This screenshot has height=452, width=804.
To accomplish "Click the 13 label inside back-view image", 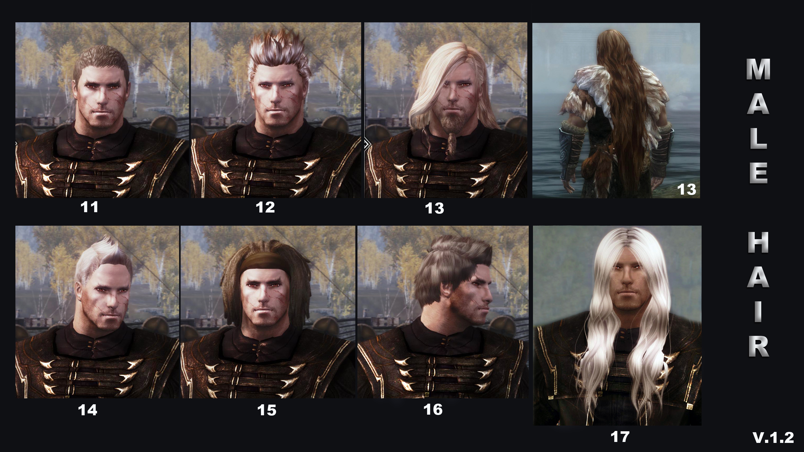I will 687,190.
